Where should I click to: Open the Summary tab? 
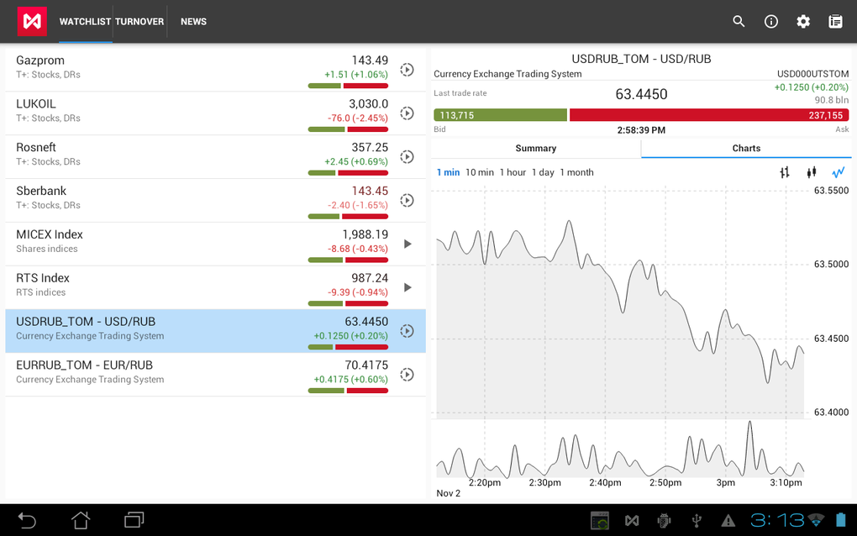click(x=536, y=148)
